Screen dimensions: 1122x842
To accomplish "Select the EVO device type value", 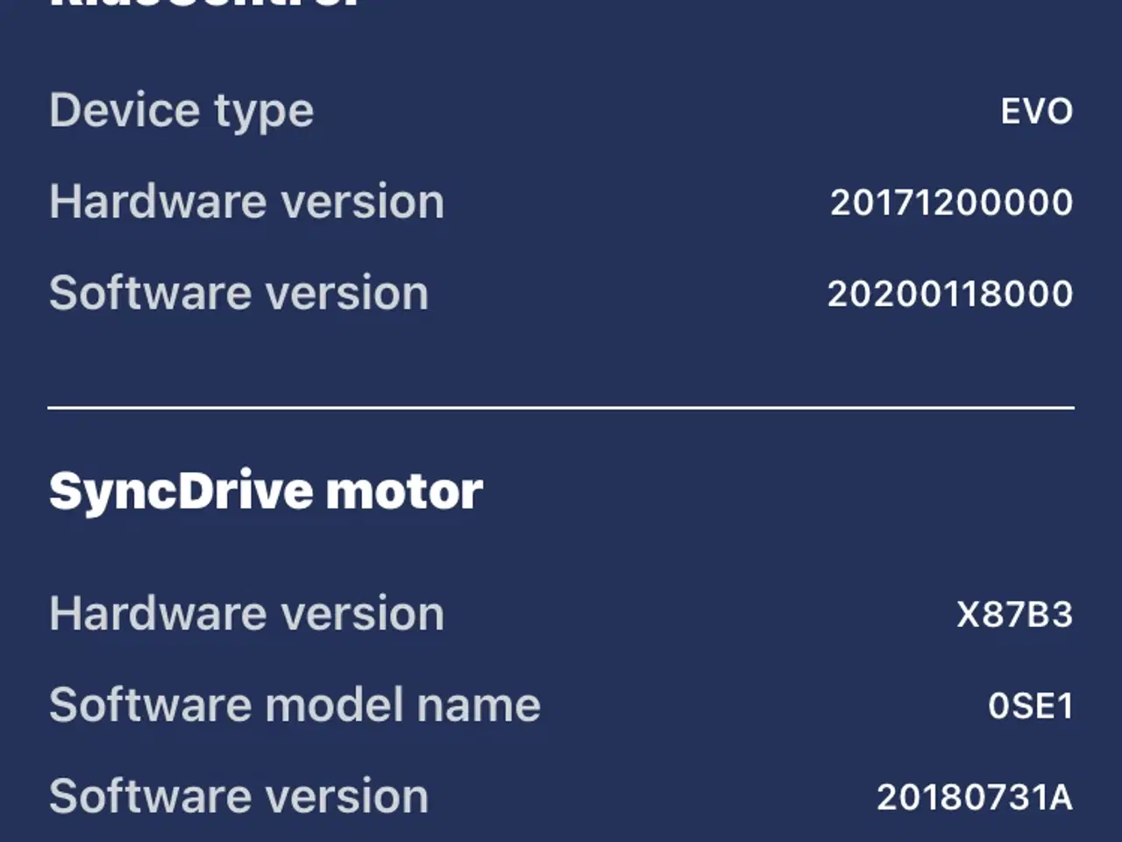I will coord(1037,112).
